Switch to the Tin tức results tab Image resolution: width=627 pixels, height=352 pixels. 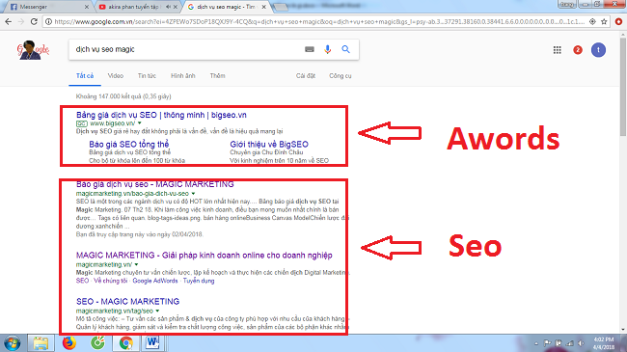(147, 75)
